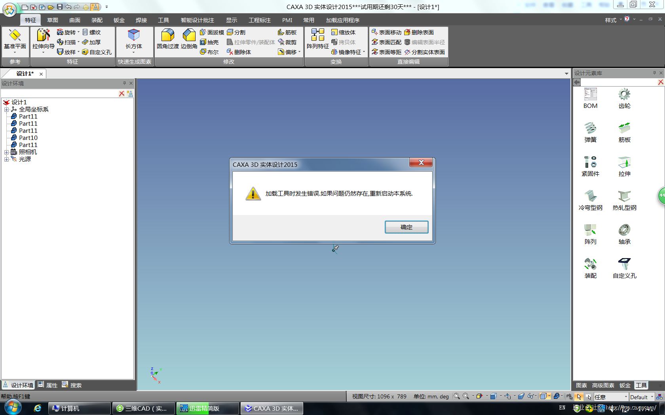
Task: Select the 表面移动 move face tool
Action: click(x=386, y=32)
